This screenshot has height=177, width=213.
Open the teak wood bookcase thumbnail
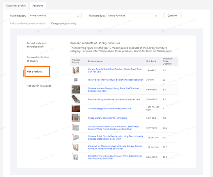[x=76, y=109]
